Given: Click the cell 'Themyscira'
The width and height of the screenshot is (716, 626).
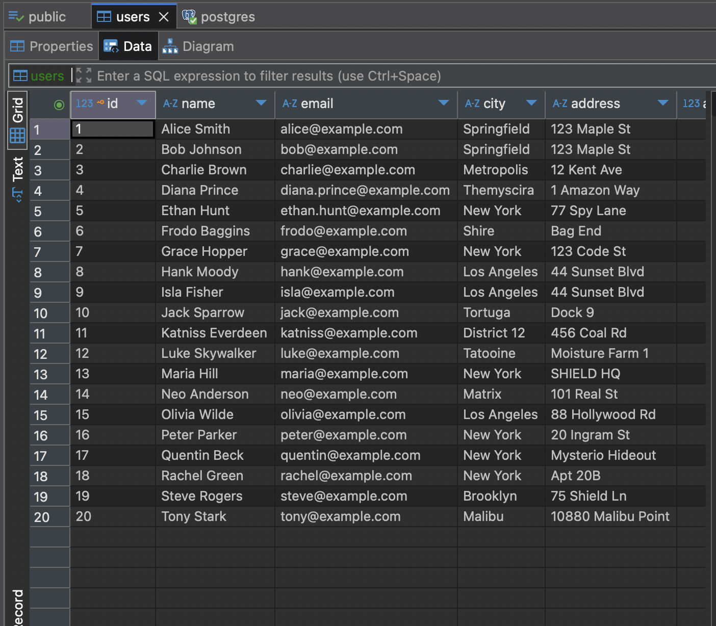Looking at the screenshot, I should click(x=501, y=190).
